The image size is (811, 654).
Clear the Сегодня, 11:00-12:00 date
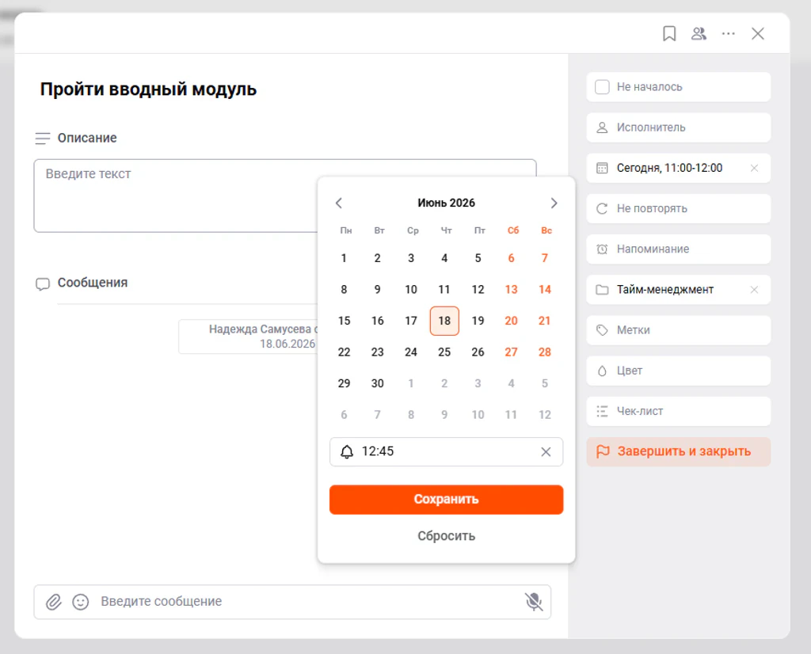tap(754, 168)
